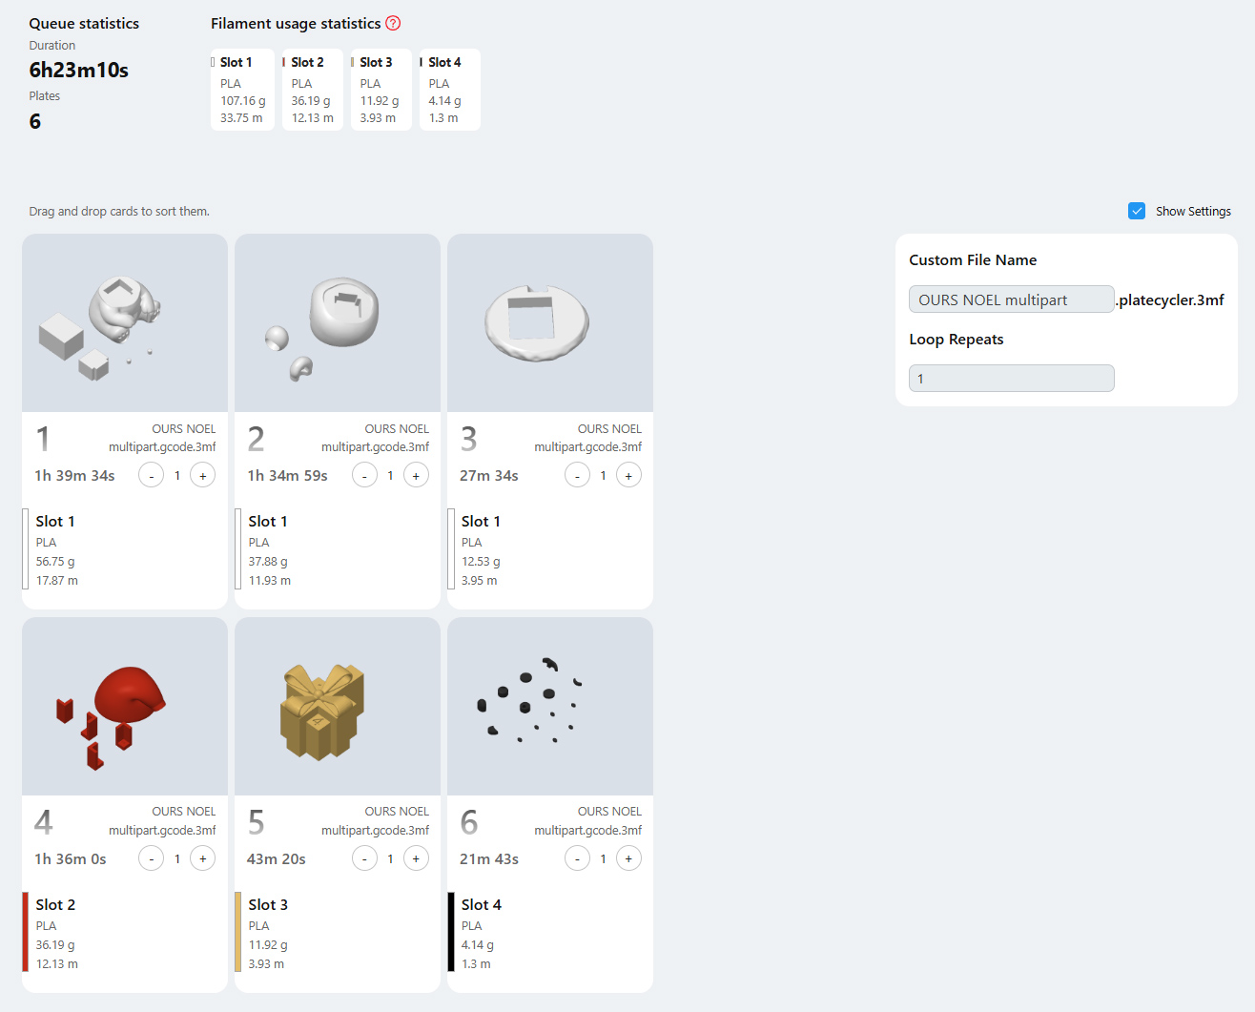Increase plate 6 repeats with plus button
This screenshot has height=1012, width=1255.
(628, 858)
